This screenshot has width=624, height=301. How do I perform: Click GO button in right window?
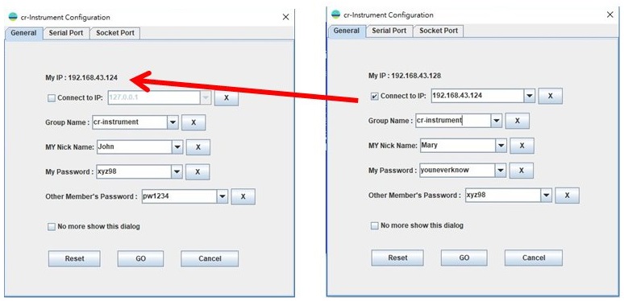464,258
